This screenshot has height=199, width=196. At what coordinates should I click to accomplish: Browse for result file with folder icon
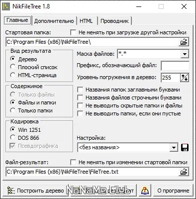pos(184,172)
